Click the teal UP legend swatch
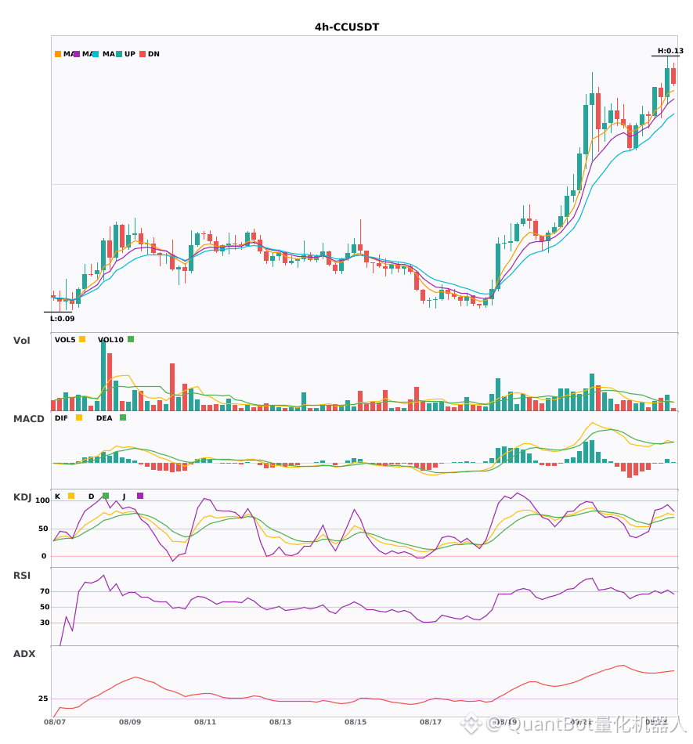Viewport: 693px width, 744px height. tap(119, 54)
